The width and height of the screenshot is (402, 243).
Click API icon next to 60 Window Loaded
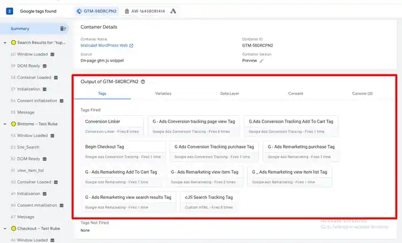pos(52,54)
